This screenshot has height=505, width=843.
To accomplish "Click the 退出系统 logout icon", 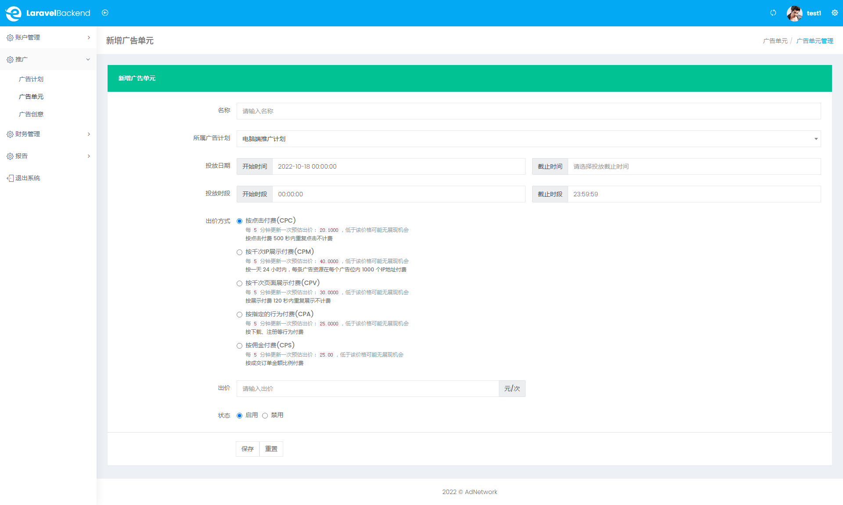I will (x=10, y=178).
